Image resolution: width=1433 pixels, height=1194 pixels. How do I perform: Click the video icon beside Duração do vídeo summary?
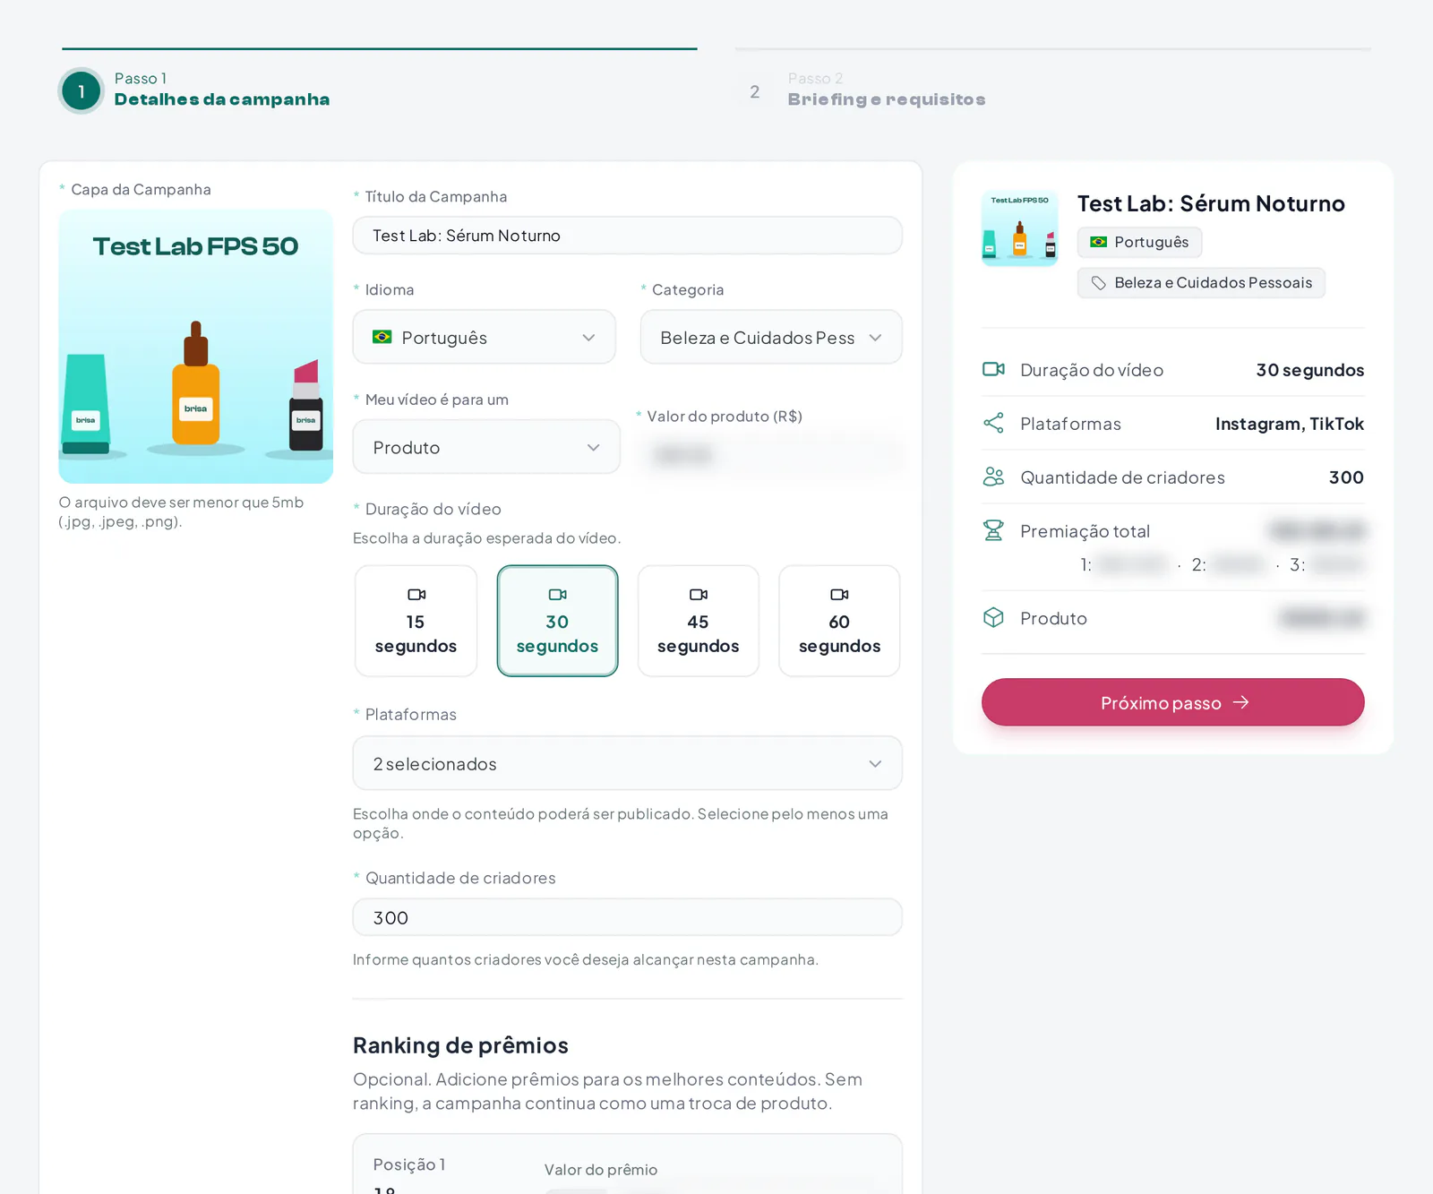pyautogui.click(x=993, y=369)
